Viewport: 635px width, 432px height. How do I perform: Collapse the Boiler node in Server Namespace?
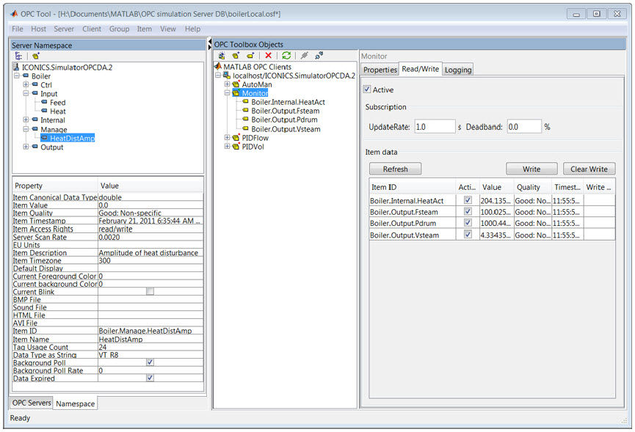[16, 75]
